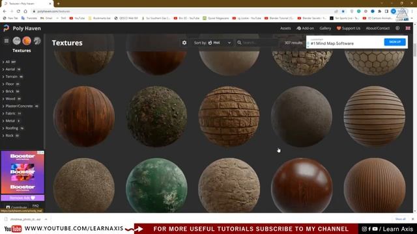Click the Contribute button
The image size is (417, 234).
point(16,207)
